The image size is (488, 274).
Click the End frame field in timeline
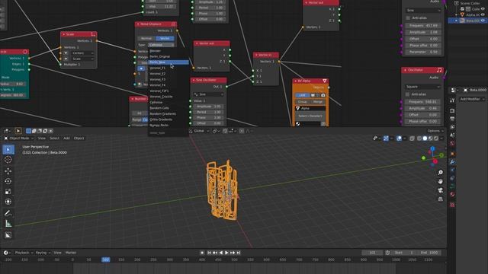[x=429, y=253]
